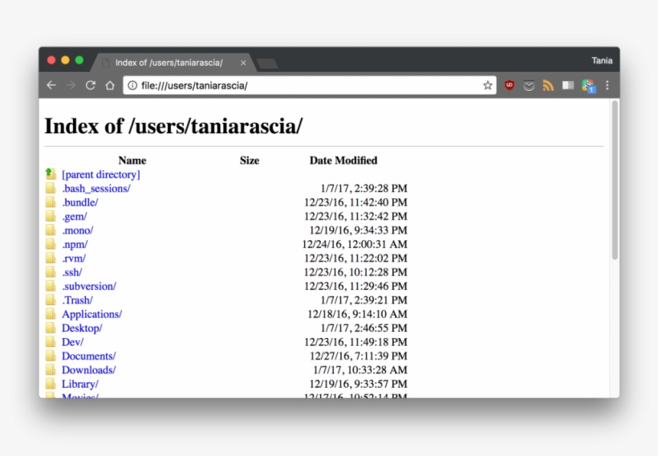Click the folder icon beside .gem/
This screenshot has height=456, width=658.
[x=51, y=216]
